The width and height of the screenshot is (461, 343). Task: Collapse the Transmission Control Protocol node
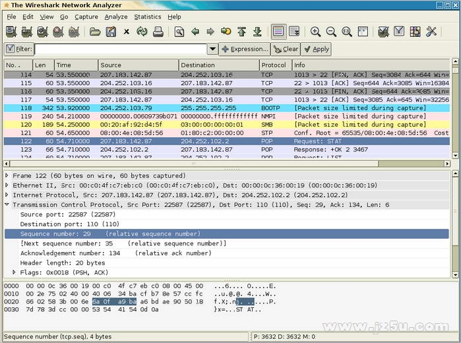(7, 204)
